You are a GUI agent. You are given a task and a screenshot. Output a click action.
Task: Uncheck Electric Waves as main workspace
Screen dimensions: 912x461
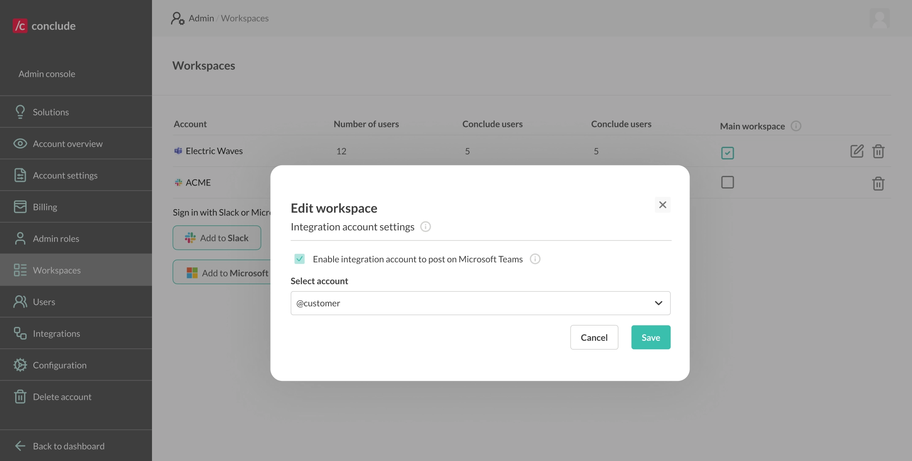point(727,153)
